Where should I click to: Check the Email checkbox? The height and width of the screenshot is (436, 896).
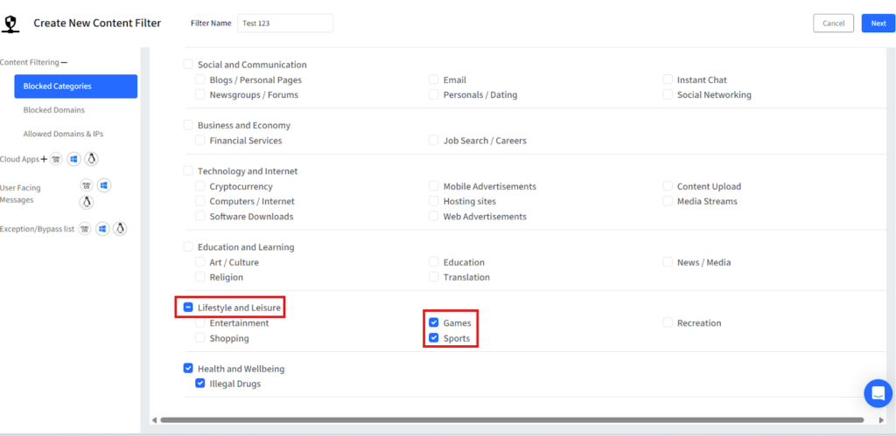click(x=434, y=80)
